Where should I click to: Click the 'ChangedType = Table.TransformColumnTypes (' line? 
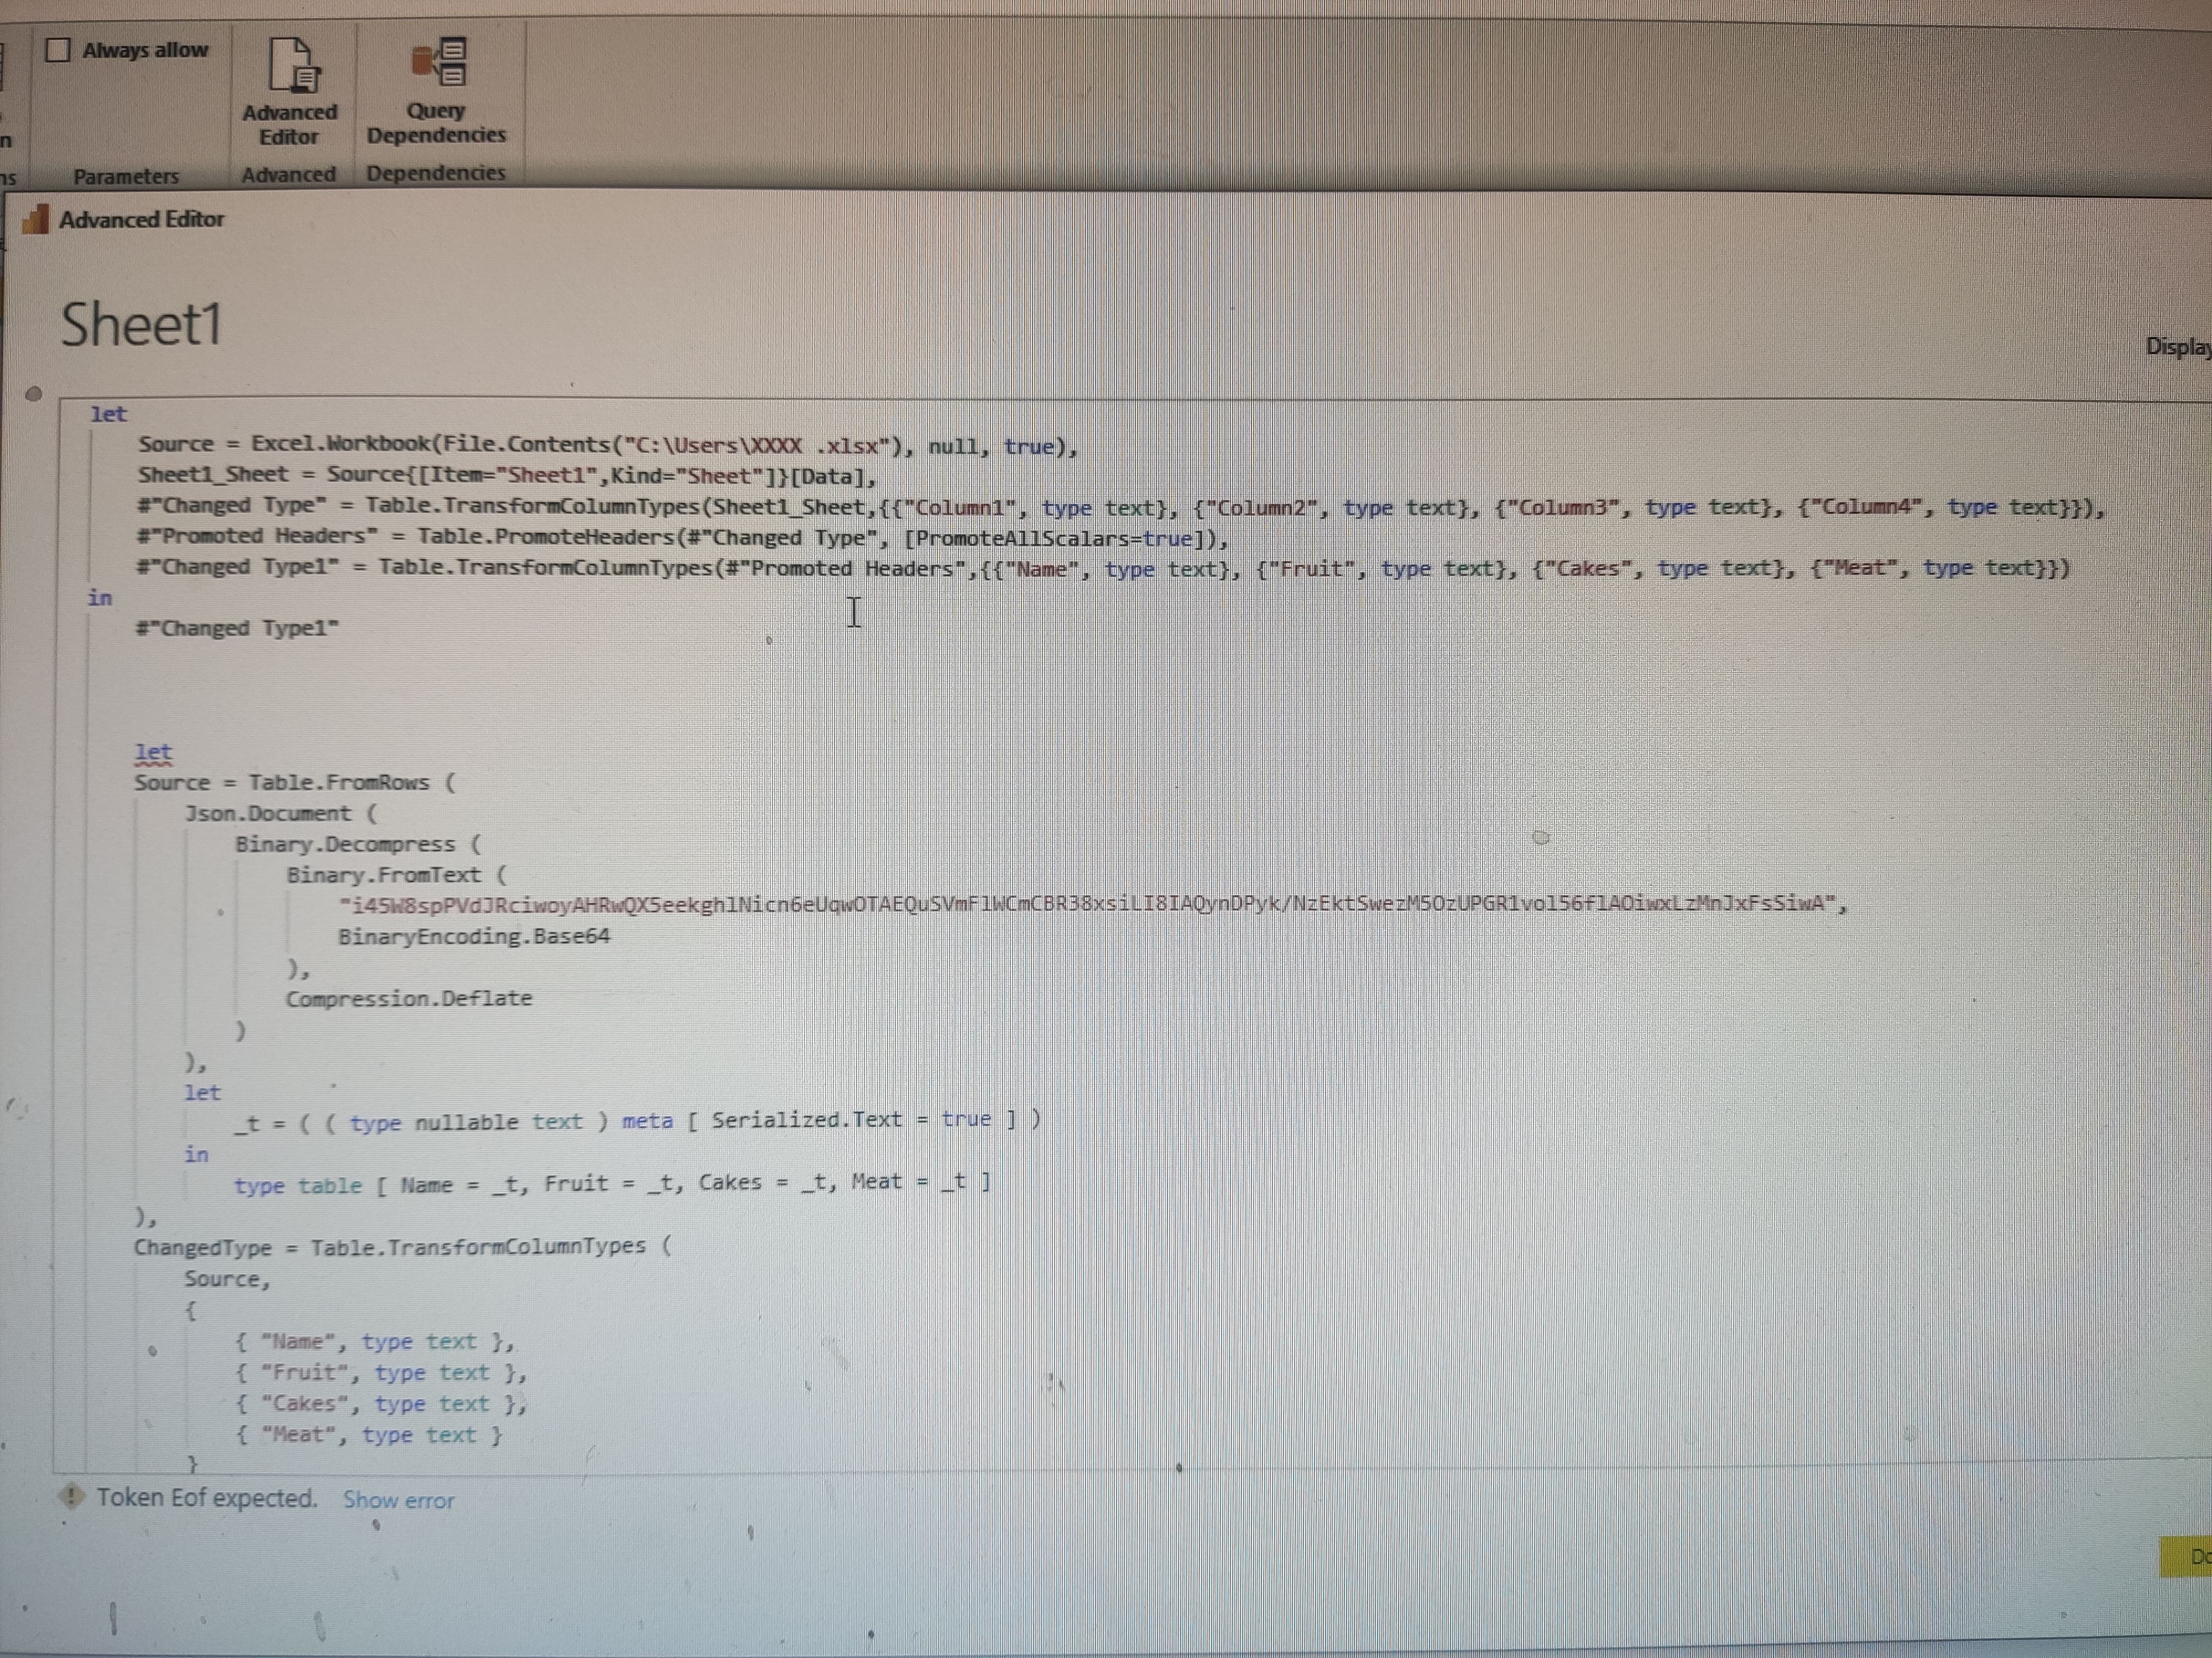403,1247
